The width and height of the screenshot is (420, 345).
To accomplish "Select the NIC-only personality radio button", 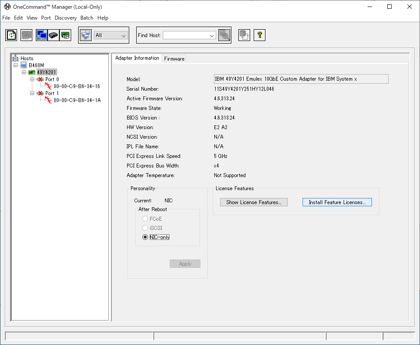I will click(145, 237).
